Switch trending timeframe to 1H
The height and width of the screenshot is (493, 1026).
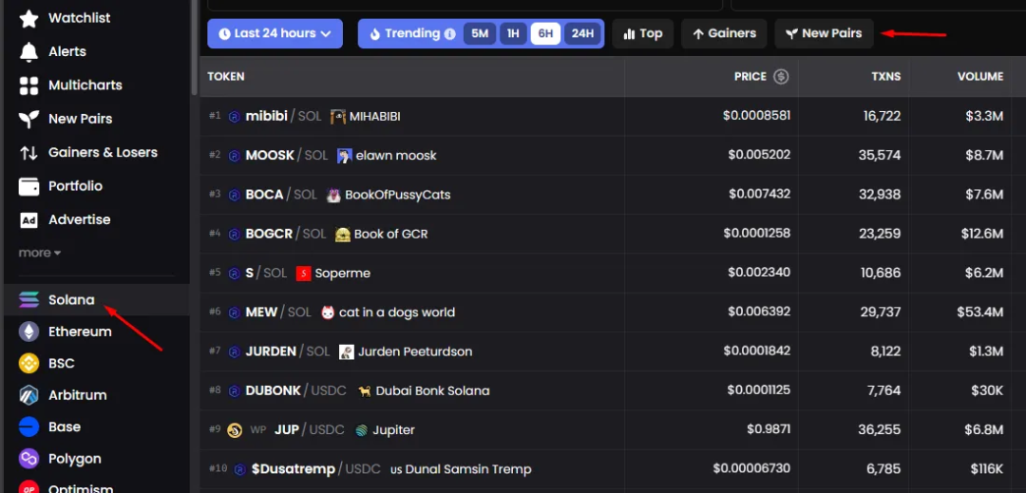point(513,33)
